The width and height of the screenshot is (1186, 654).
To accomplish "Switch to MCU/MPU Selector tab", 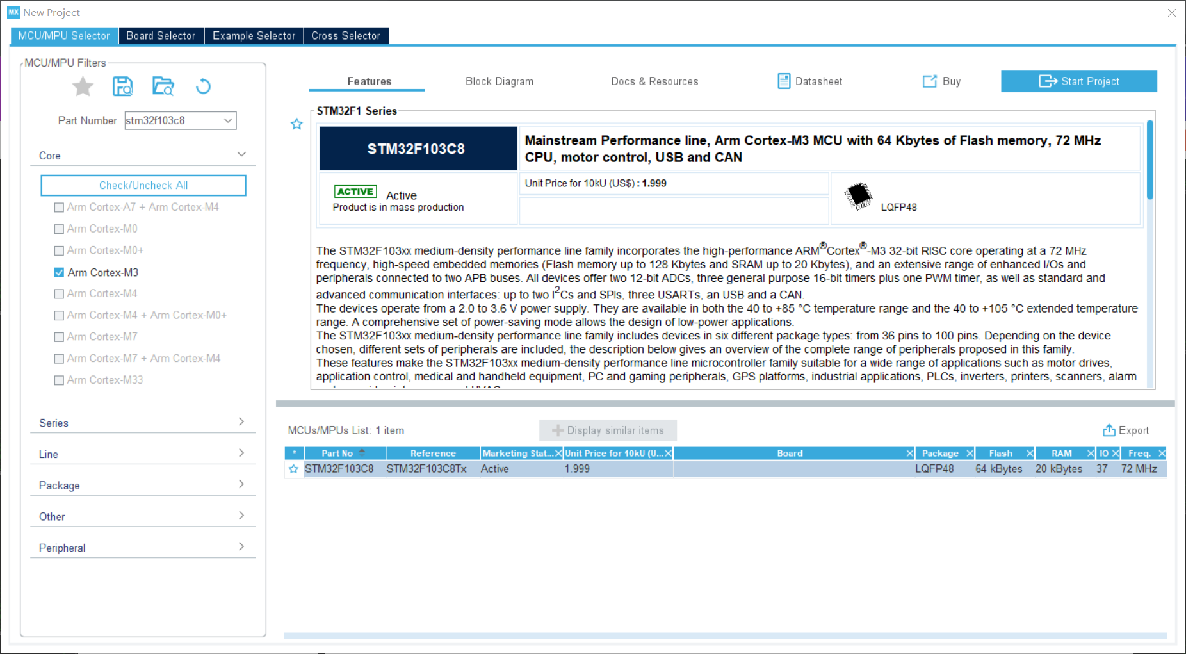I will [x=64, y=36].
